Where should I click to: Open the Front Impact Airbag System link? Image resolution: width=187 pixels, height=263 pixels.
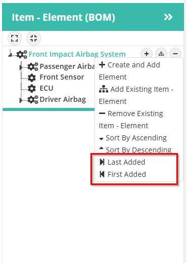[77, 54]
